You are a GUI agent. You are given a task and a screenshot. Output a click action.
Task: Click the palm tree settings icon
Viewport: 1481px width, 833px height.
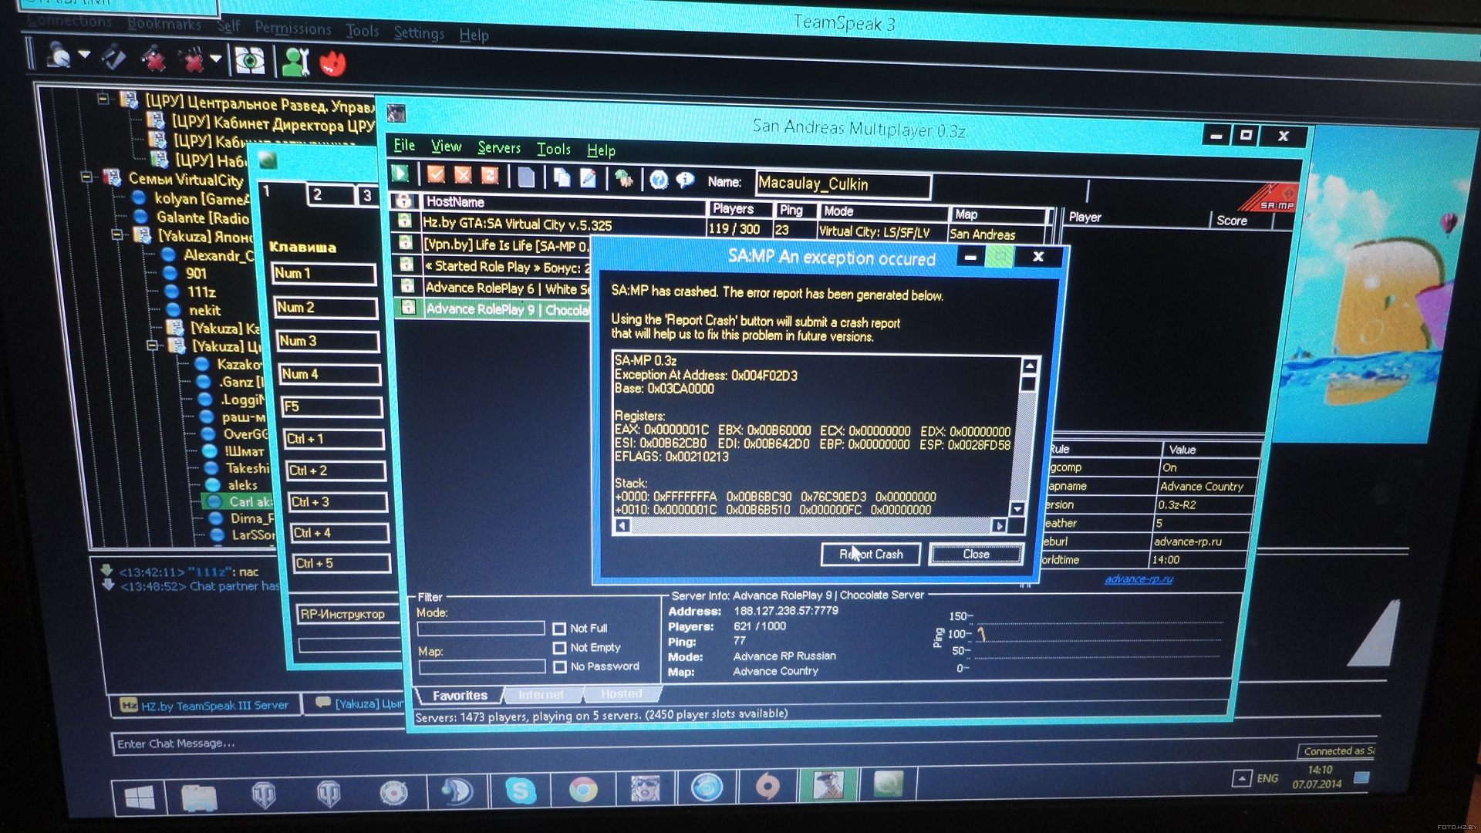623,180
